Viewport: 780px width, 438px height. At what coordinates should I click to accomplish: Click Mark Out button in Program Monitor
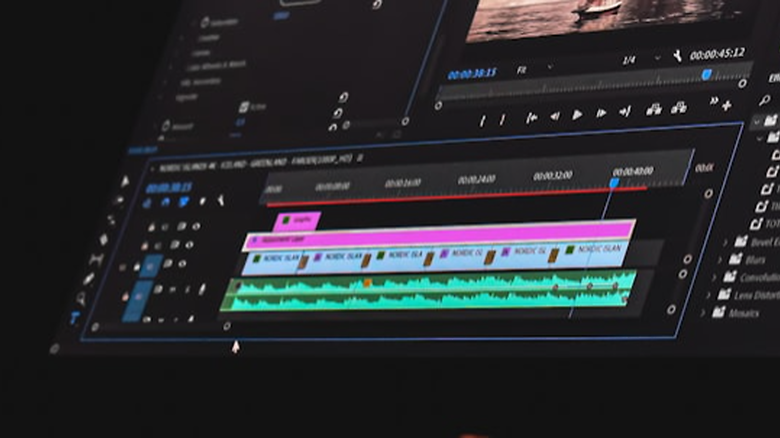click(502, 119)
